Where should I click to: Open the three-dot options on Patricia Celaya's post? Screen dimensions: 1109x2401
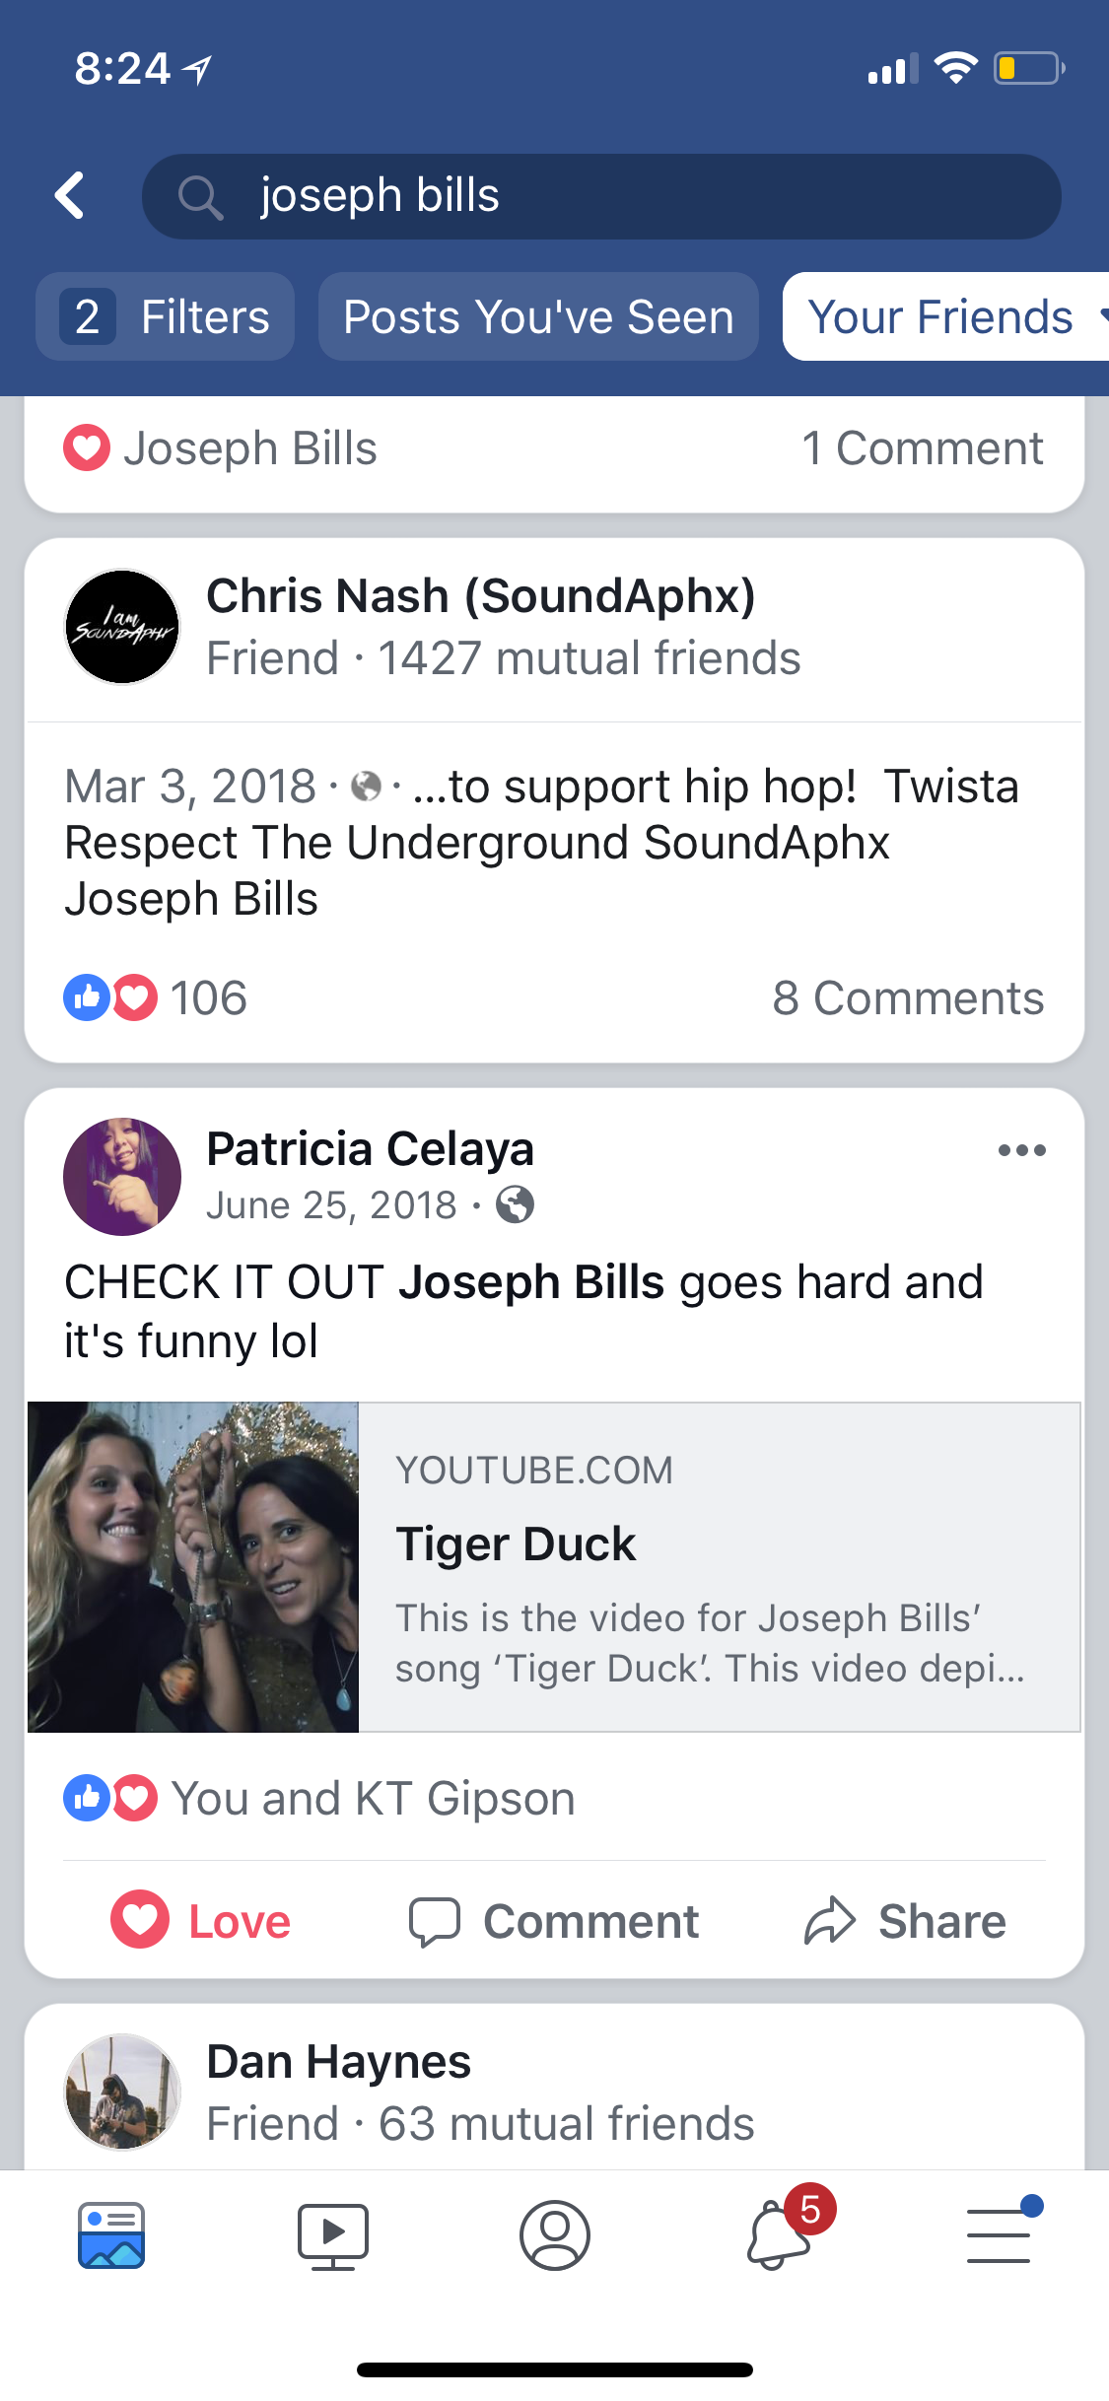[1021, 1150]
